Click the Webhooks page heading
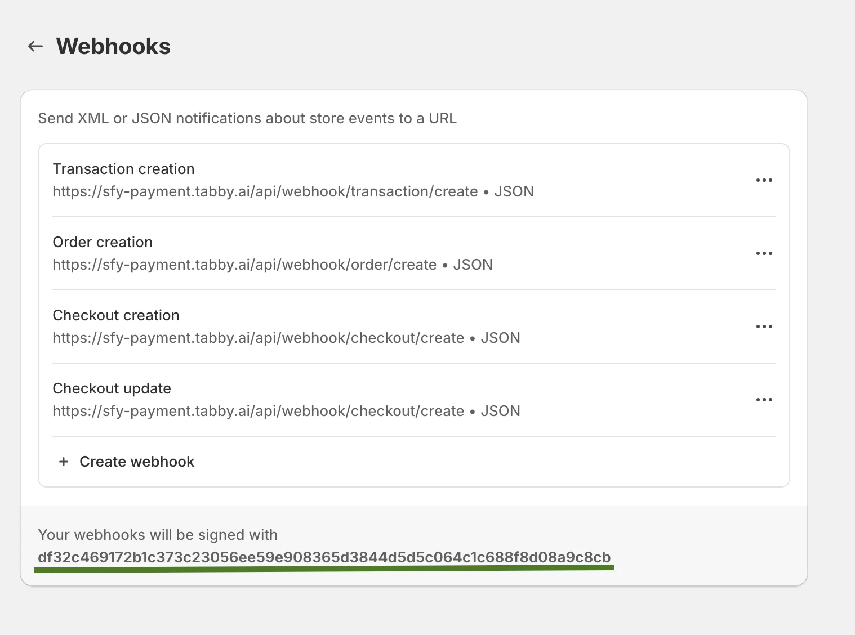 pyautogui.click(x=113, y=46)
